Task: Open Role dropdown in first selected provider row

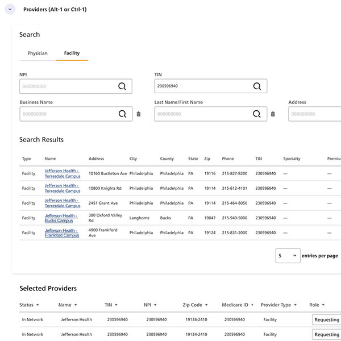Action: (327, 320)
